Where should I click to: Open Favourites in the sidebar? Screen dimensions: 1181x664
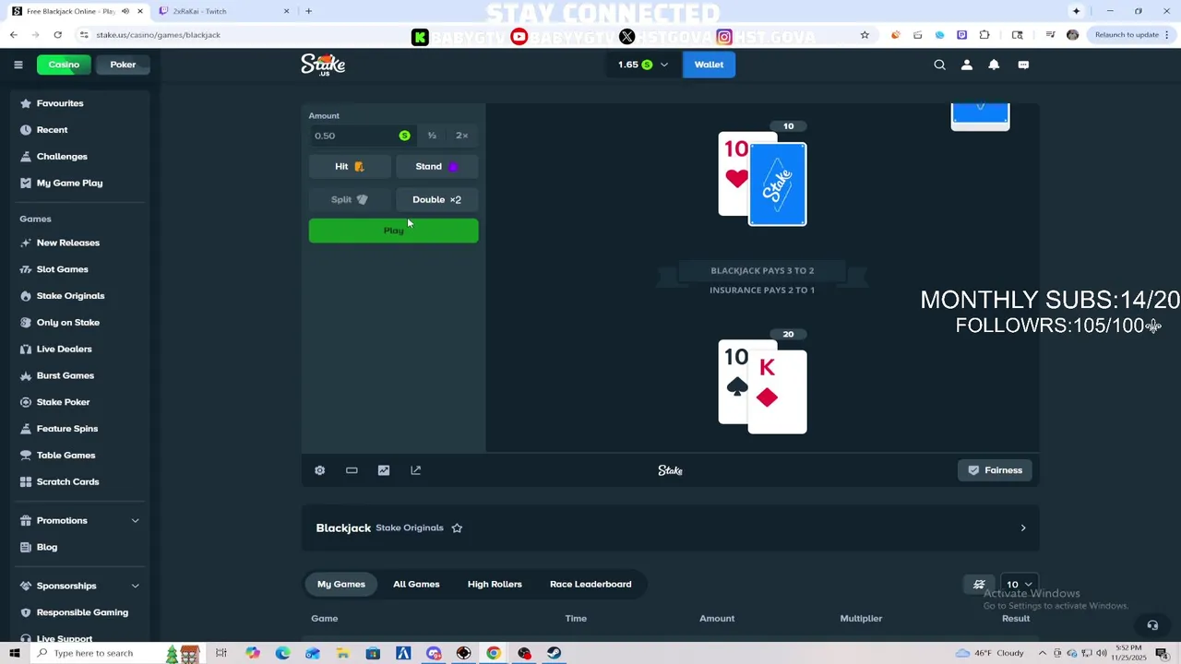[60, 103]
